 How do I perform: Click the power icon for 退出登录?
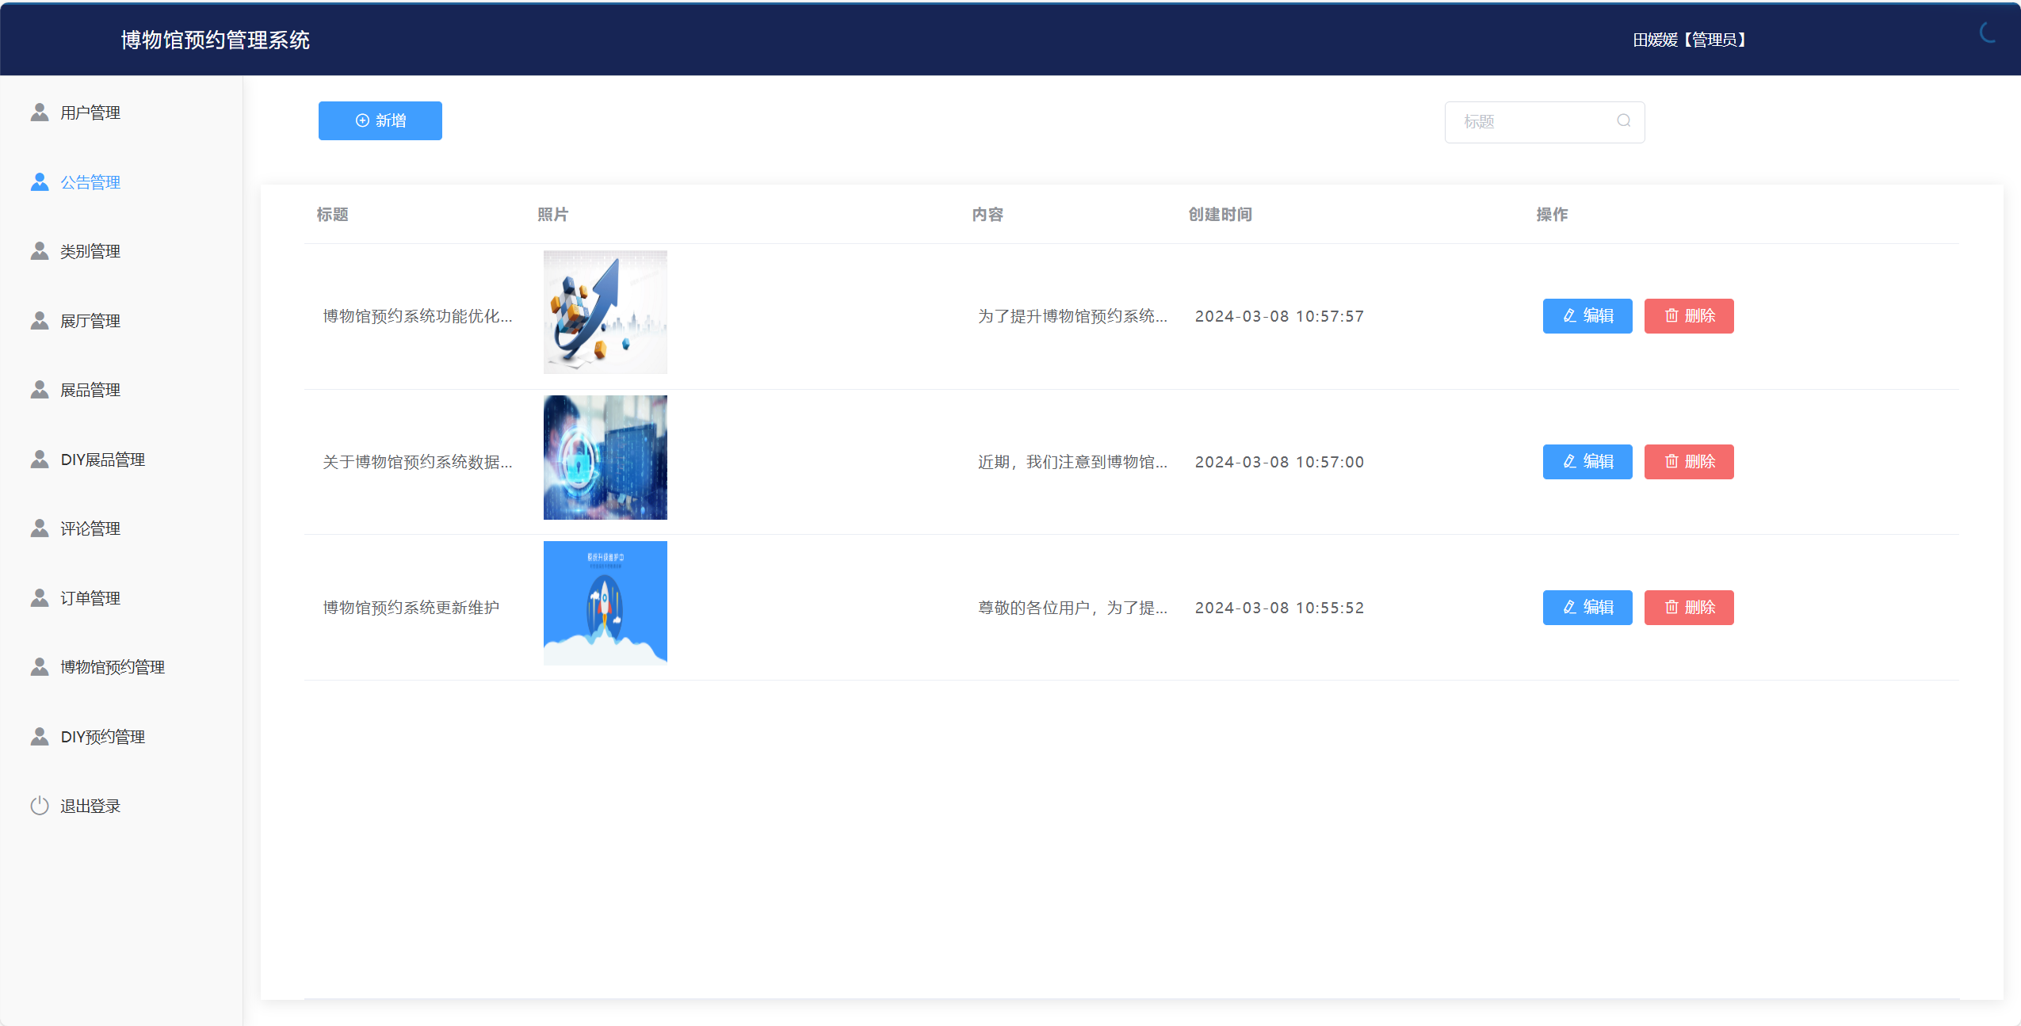click(40, 806)
